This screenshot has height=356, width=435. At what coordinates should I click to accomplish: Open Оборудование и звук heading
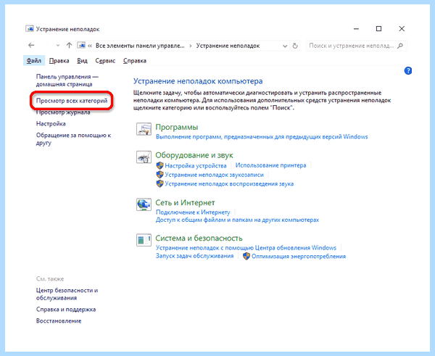pos(194,155)
